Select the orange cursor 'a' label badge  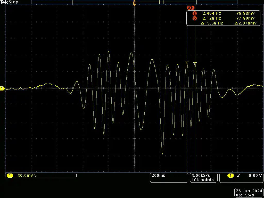189,8
